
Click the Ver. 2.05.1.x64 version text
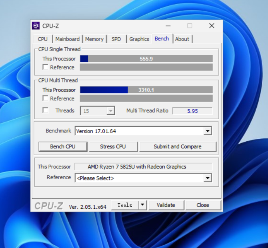pos(88,207)
